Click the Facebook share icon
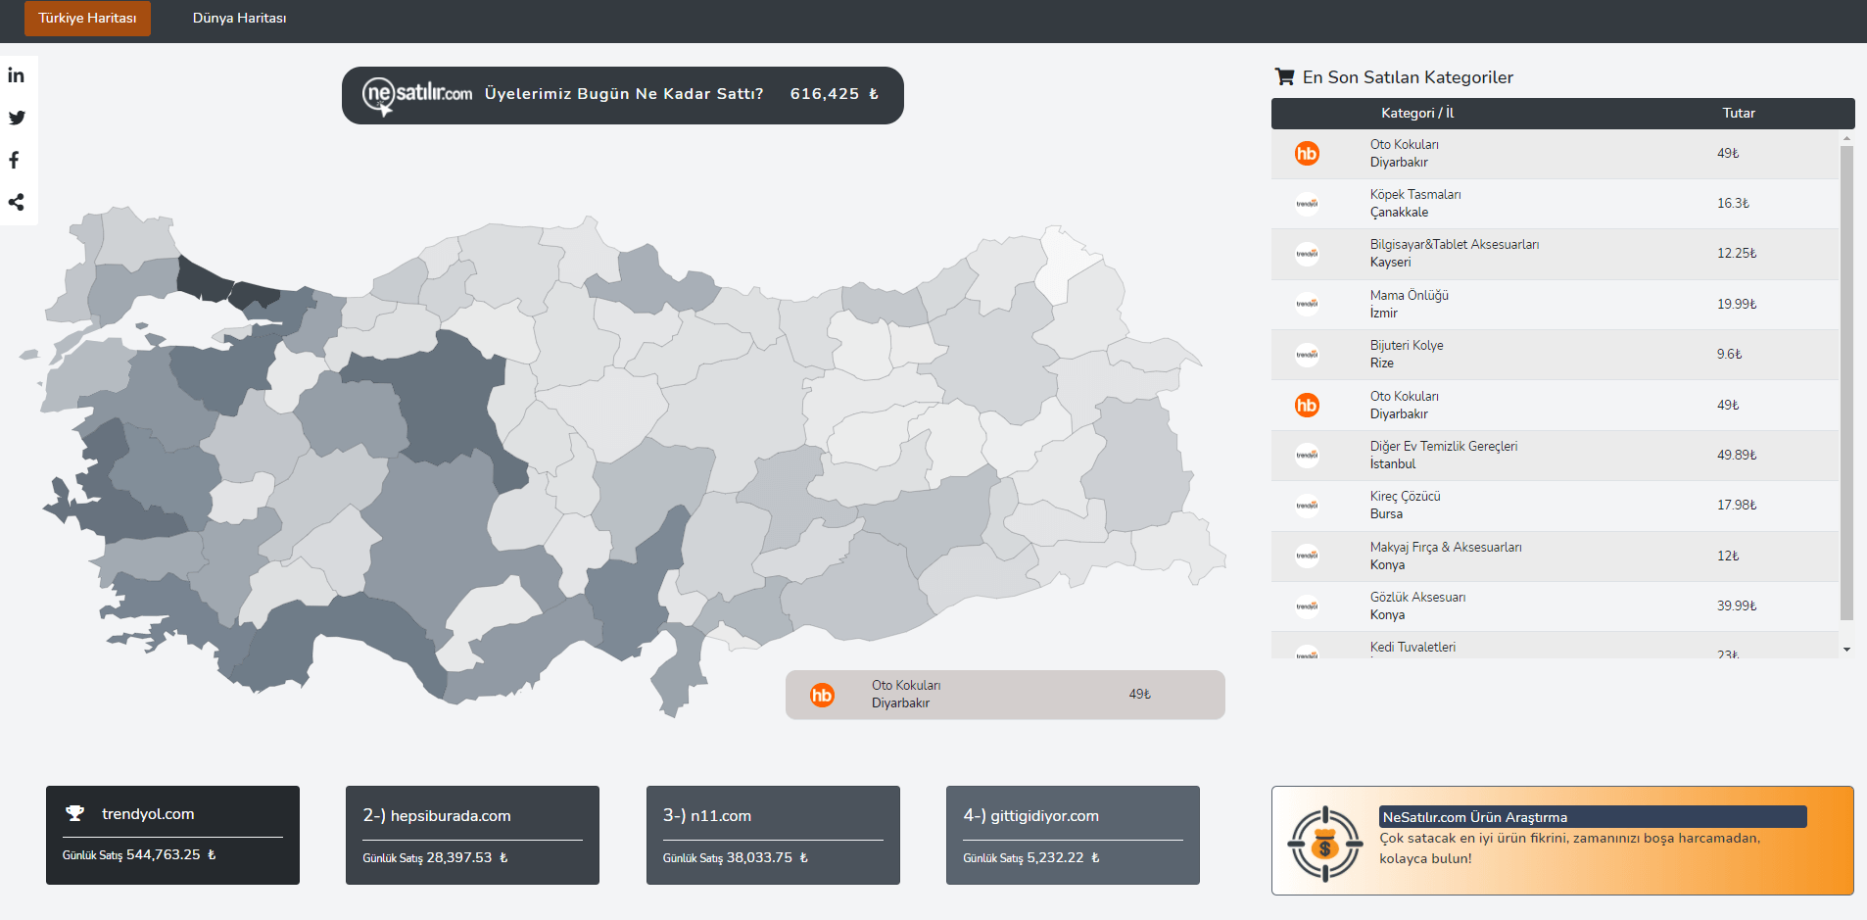This screenshot has height=920, width=1867. pos(15,160)
